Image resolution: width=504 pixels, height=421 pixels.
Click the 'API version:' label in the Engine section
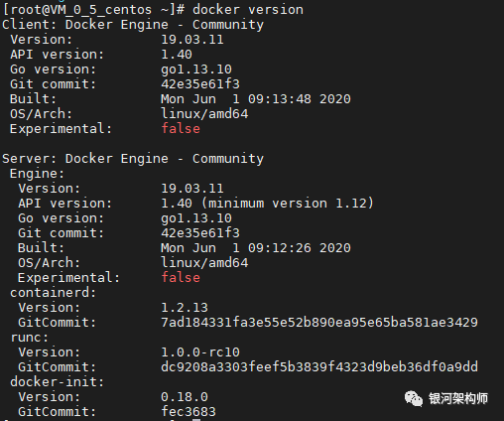coord(64,204)
